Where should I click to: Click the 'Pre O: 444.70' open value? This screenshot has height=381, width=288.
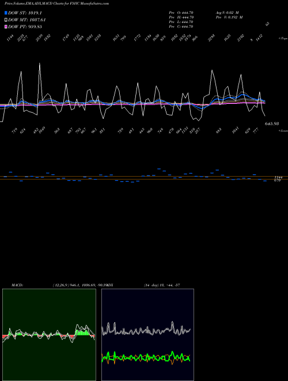pos(181,13)
